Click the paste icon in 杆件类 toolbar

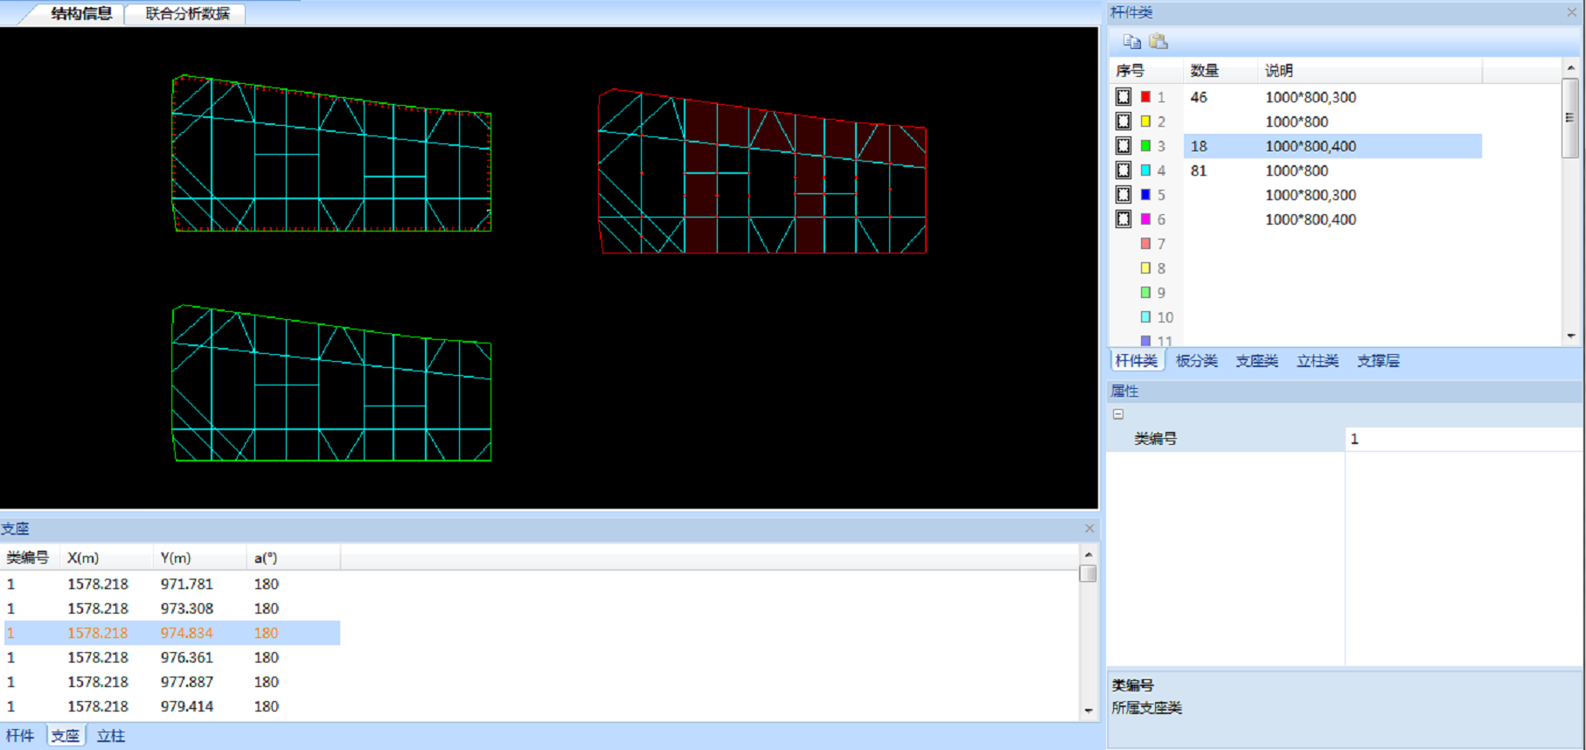[1158, 41]
